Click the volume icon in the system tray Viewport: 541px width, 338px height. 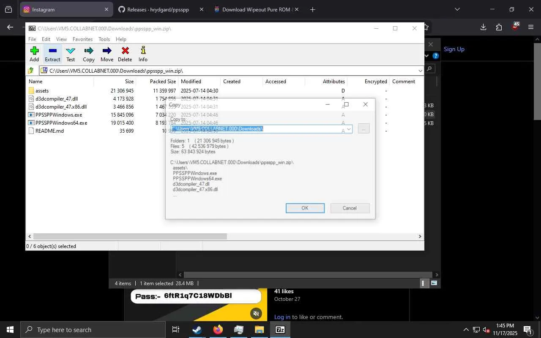coord(486,330)
